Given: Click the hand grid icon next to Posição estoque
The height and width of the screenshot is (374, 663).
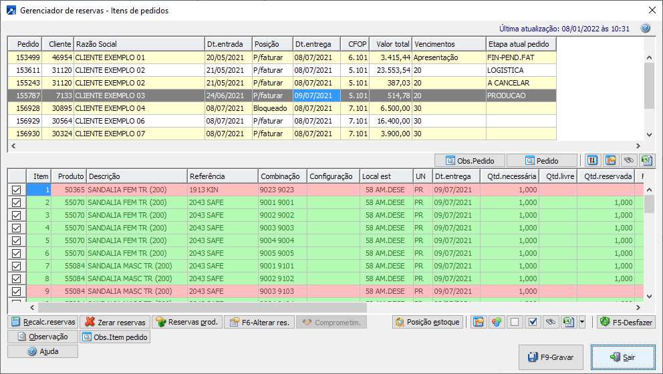Looking at the screenshot, I should coord(479,322).
